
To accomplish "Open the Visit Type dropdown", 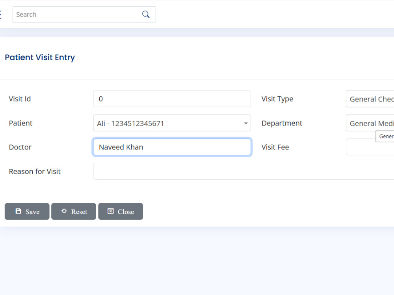I will coord(370,99).
